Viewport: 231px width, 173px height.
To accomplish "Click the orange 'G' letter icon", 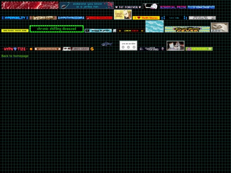I will (92, 49).
